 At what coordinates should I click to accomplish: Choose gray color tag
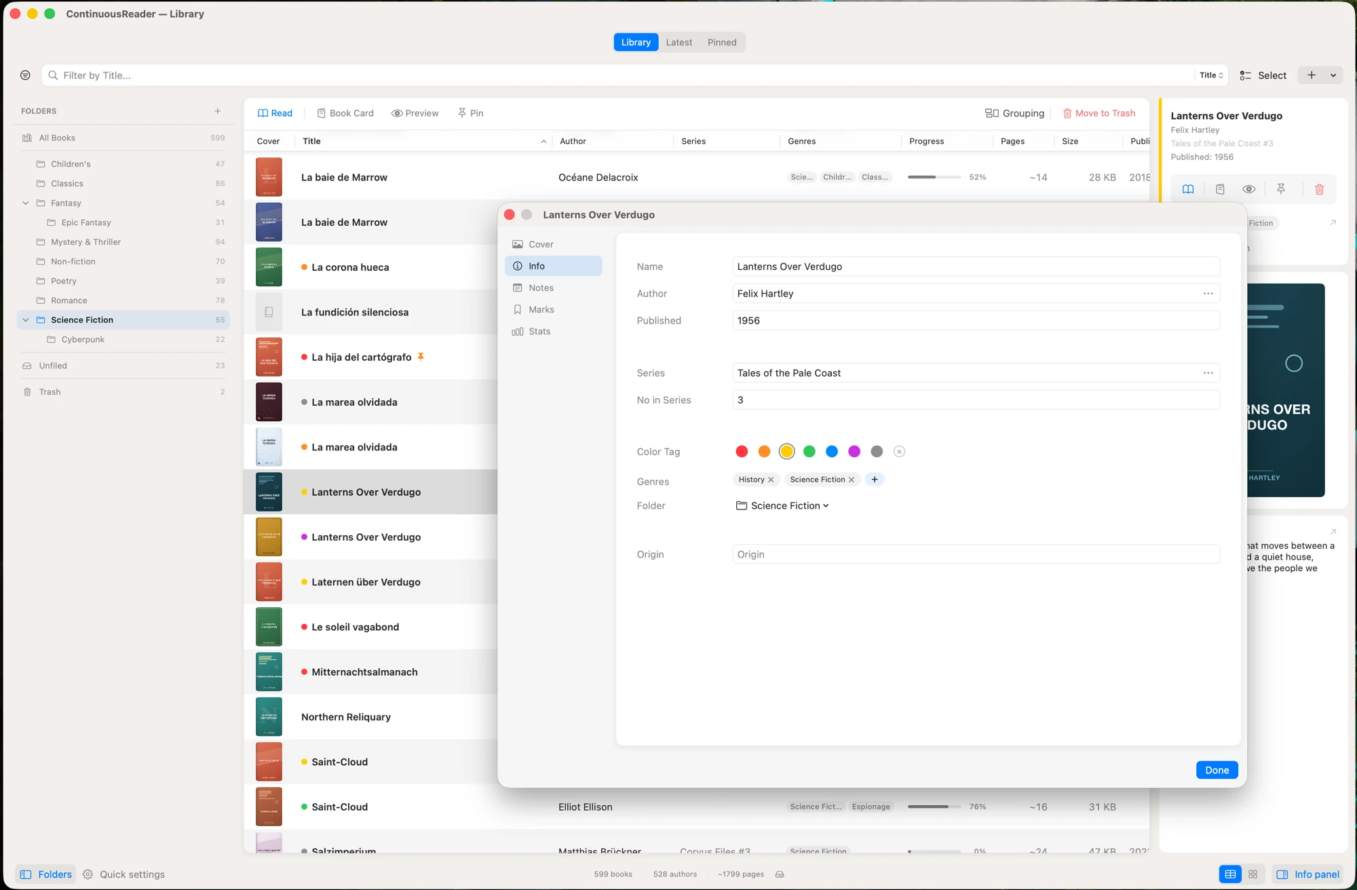tap(877, 452)
